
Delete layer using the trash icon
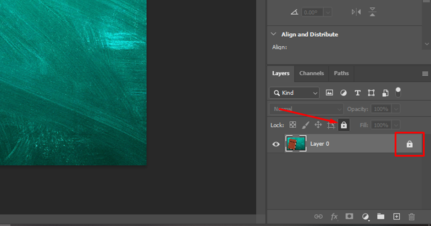point(411,217)
